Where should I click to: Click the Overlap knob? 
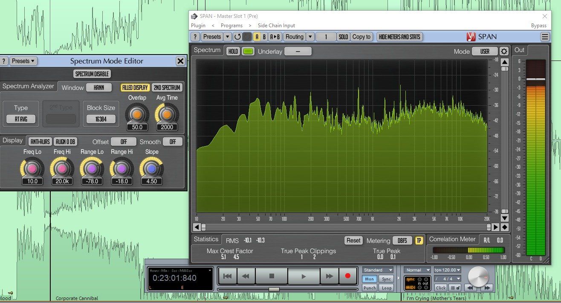click(137, 114)
